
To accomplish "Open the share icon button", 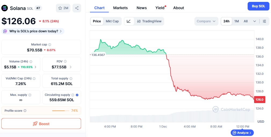I will [77, 8].
